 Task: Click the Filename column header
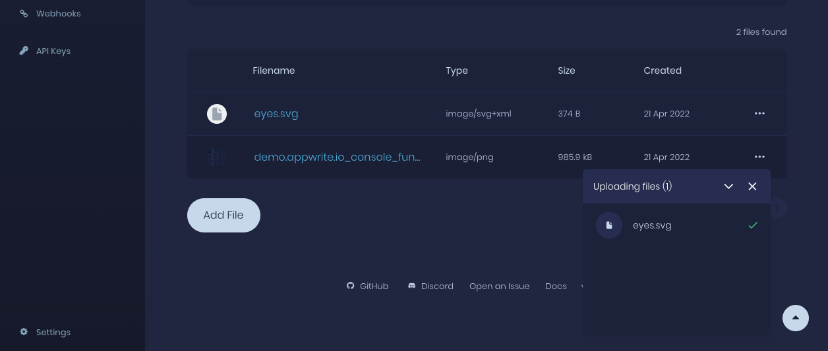point(274,70)
